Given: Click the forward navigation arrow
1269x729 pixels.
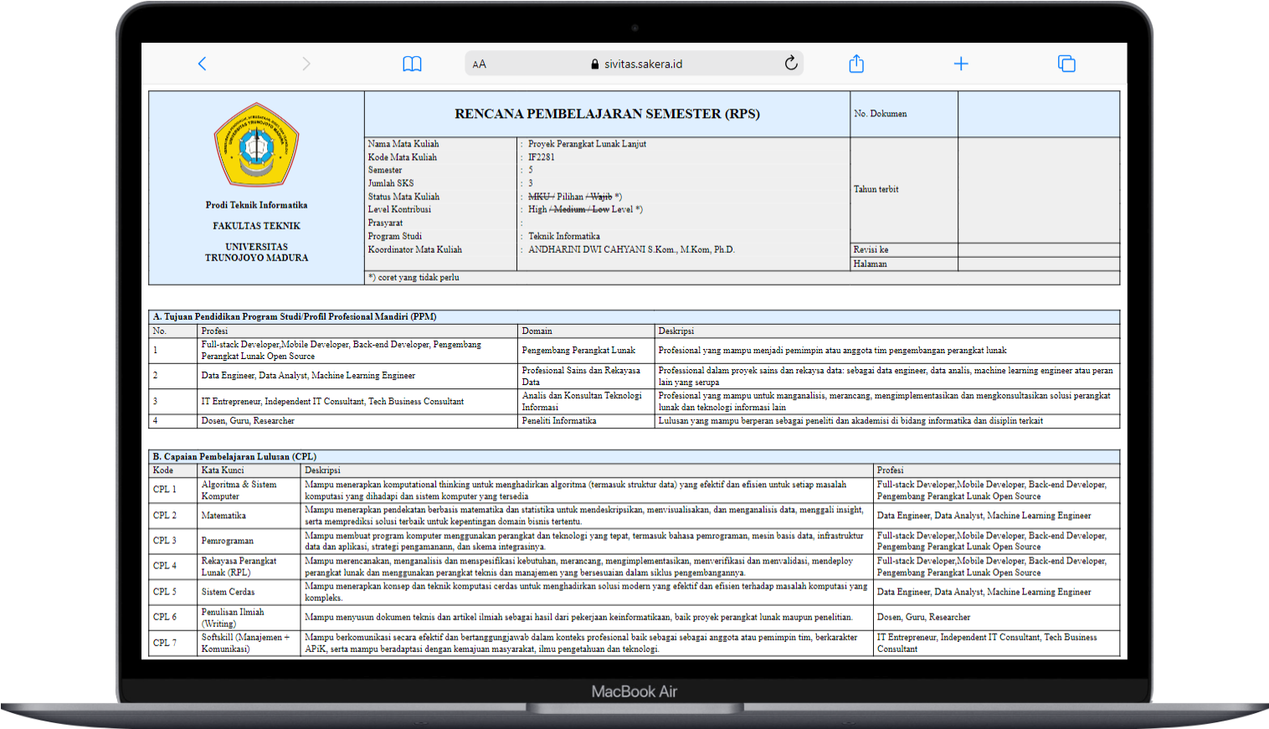Looking at the screenshot, I should [x=306, y=64].
